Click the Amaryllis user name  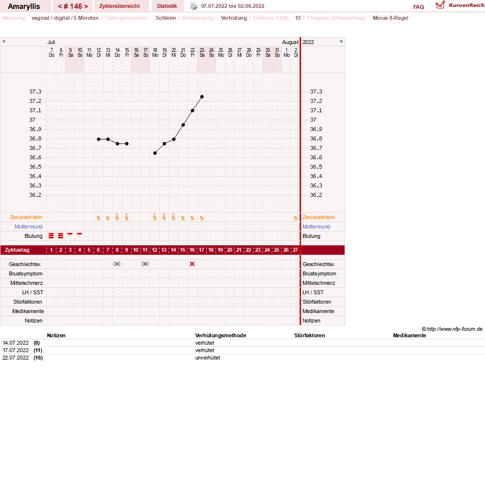click(x=24, y=6)
